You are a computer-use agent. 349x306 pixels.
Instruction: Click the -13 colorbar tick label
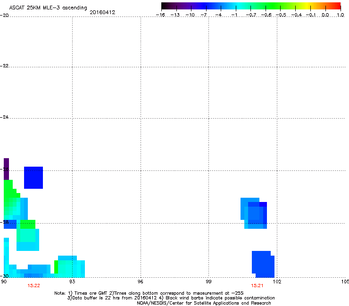coord(175,15)
